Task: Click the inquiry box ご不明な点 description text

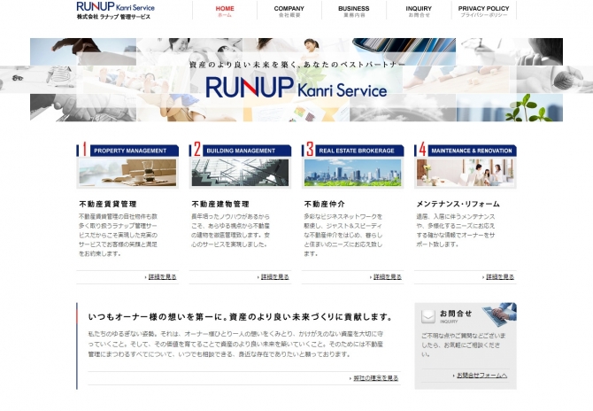Action: pos(463,345)
